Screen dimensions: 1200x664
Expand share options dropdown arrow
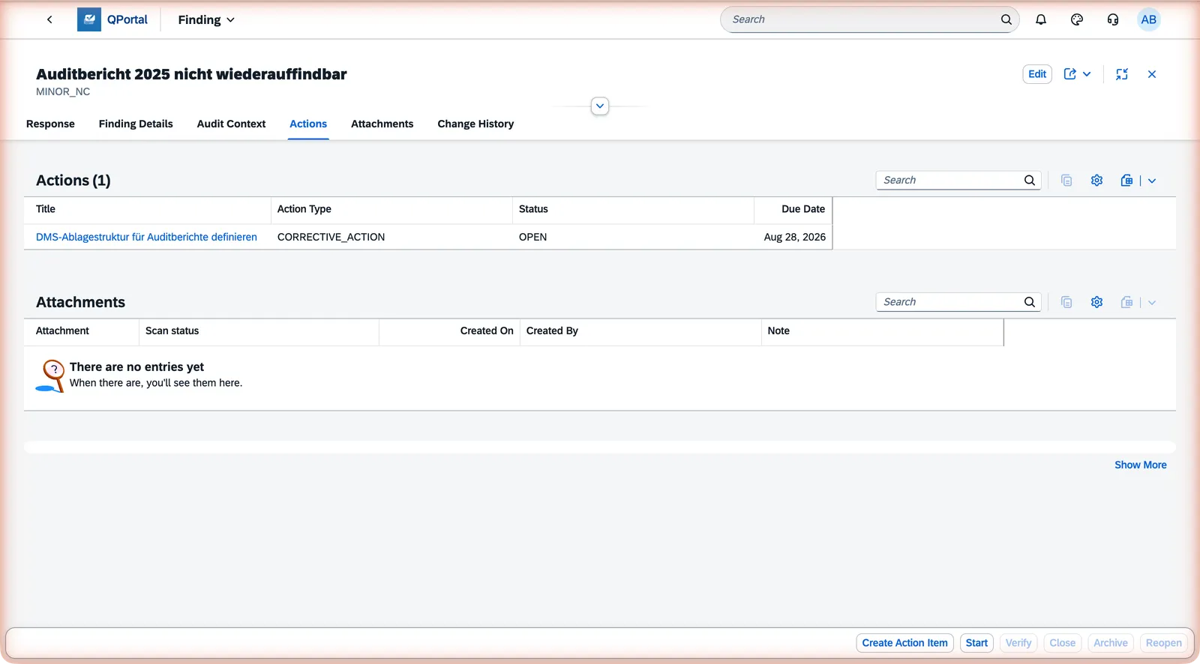[1087, 74]
